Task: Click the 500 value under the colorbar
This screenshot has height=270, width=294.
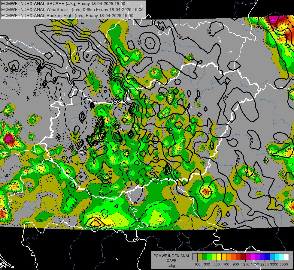Action: pos(217,264)
